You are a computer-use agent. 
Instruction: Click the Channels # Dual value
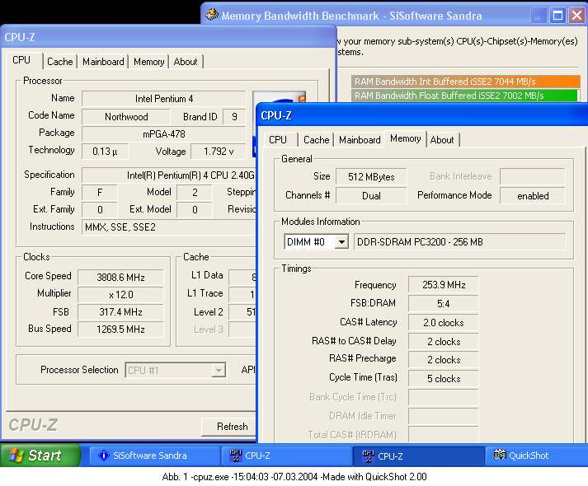coord(371,196)
